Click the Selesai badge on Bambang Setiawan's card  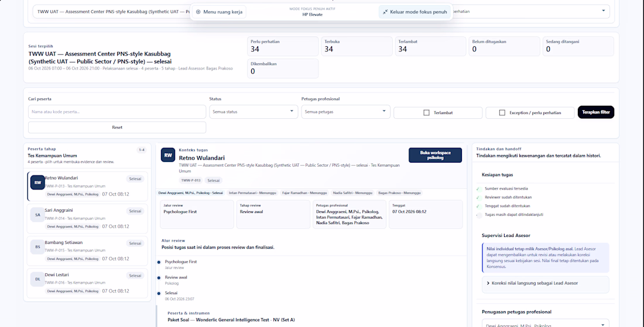pyautogui.click(x=135, y=243)
